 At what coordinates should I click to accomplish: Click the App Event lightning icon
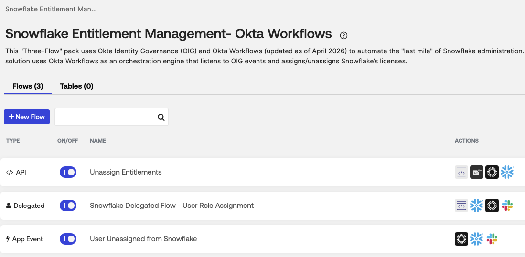pos(8,239)
